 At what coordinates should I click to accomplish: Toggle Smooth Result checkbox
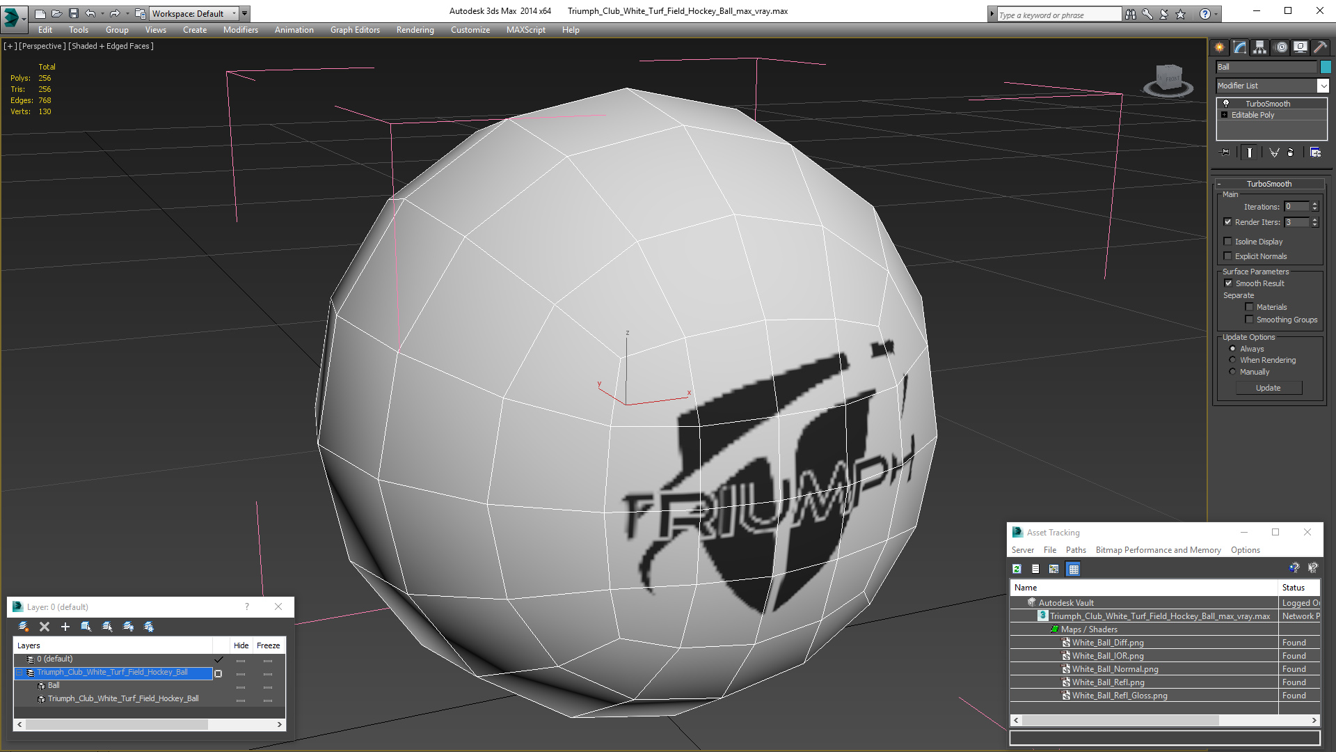click(x=1229, y=283)
